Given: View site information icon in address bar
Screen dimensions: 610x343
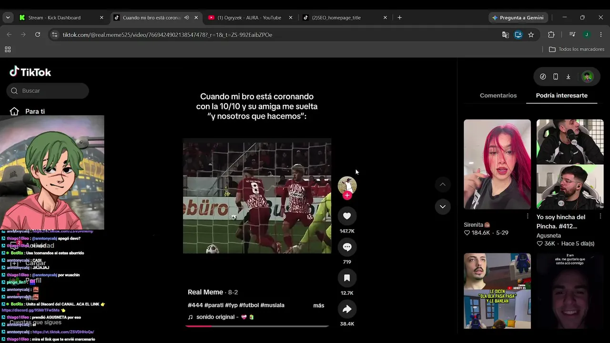Looking at the screenshot, I should (55, 35).
